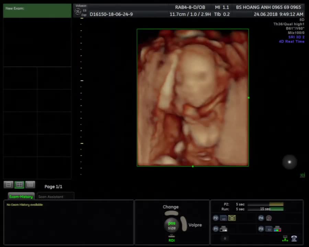The height and width of the screenshot is (247, 309).
Task: Click the P2 4D cine save icon
Action: coord(224,218)
